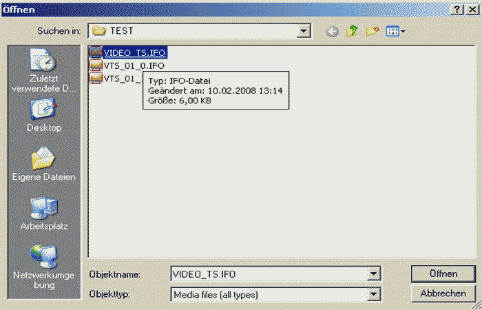
Task: Open the view options menu icon
Action: (x=394, y=31)
